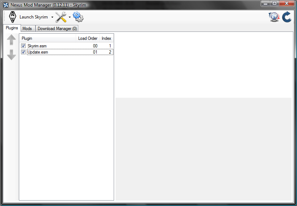
Task: Move selected plugin up with arrow
Action: click(x=11, y=40)
